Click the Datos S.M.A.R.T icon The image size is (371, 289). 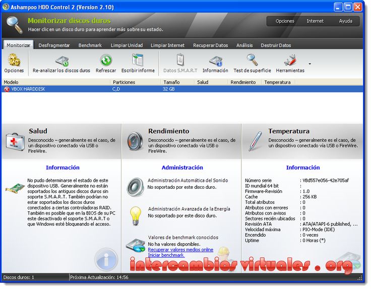tap(180, 61)
